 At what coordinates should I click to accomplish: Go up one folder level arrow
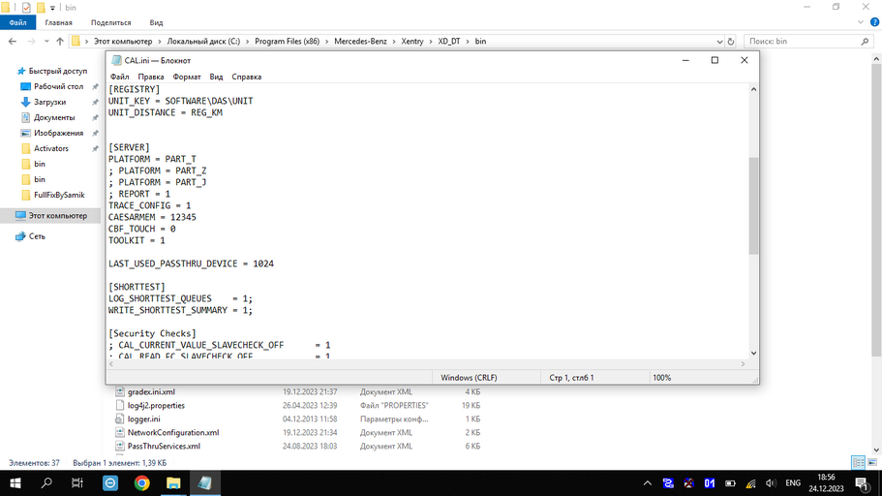click(60, 41)
